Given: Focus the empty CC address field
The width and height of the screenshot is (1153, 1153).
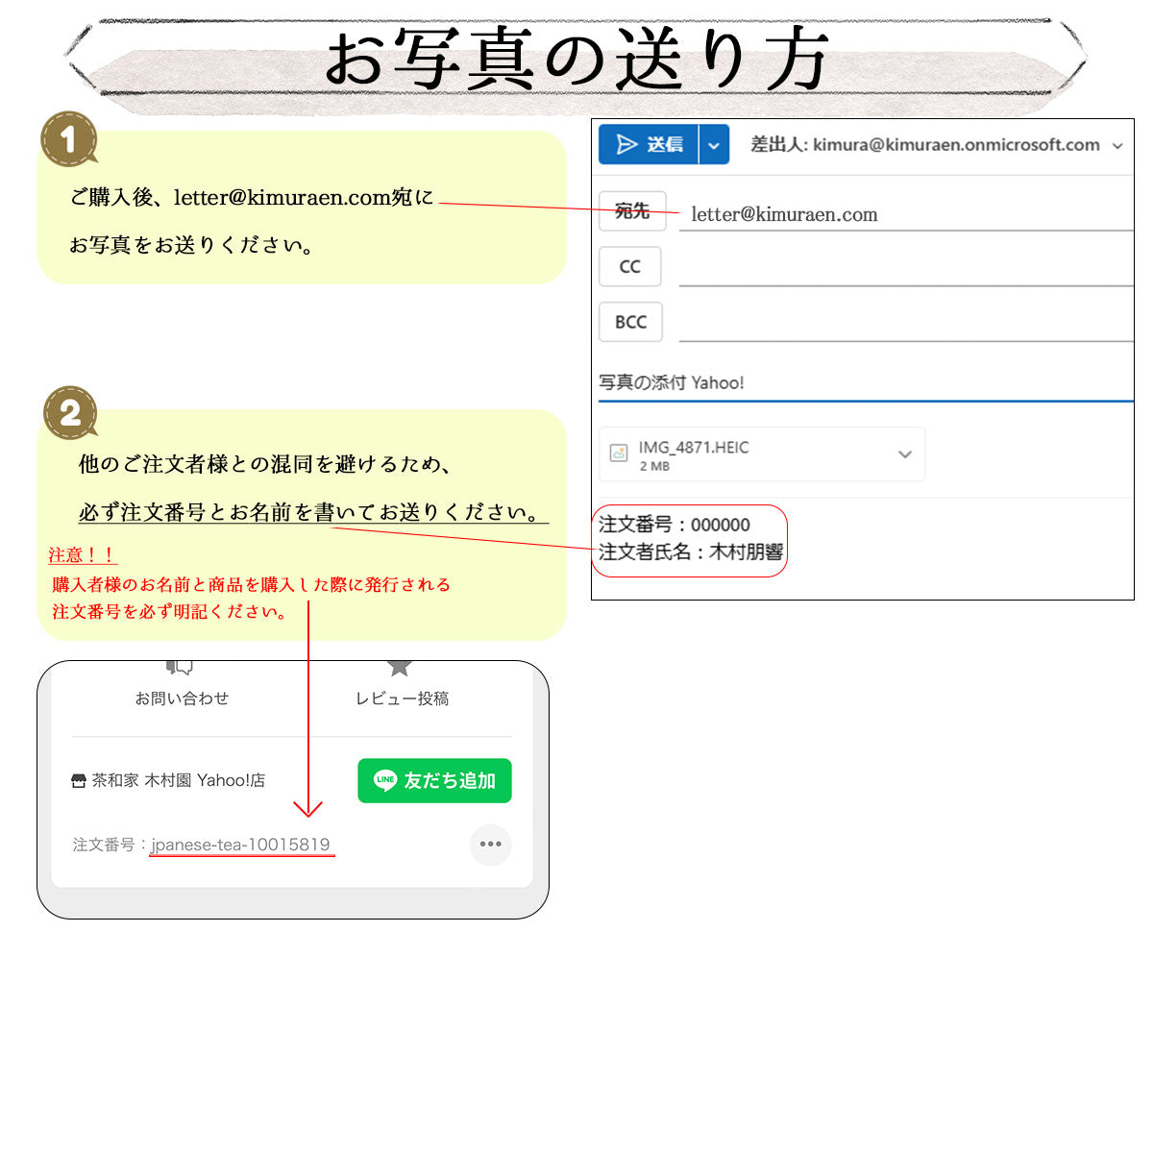Looking at the screenshot, I should coord(903,269).
